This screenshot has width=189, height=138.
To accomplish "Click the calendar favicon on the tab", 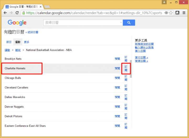I will pos(7,7).
